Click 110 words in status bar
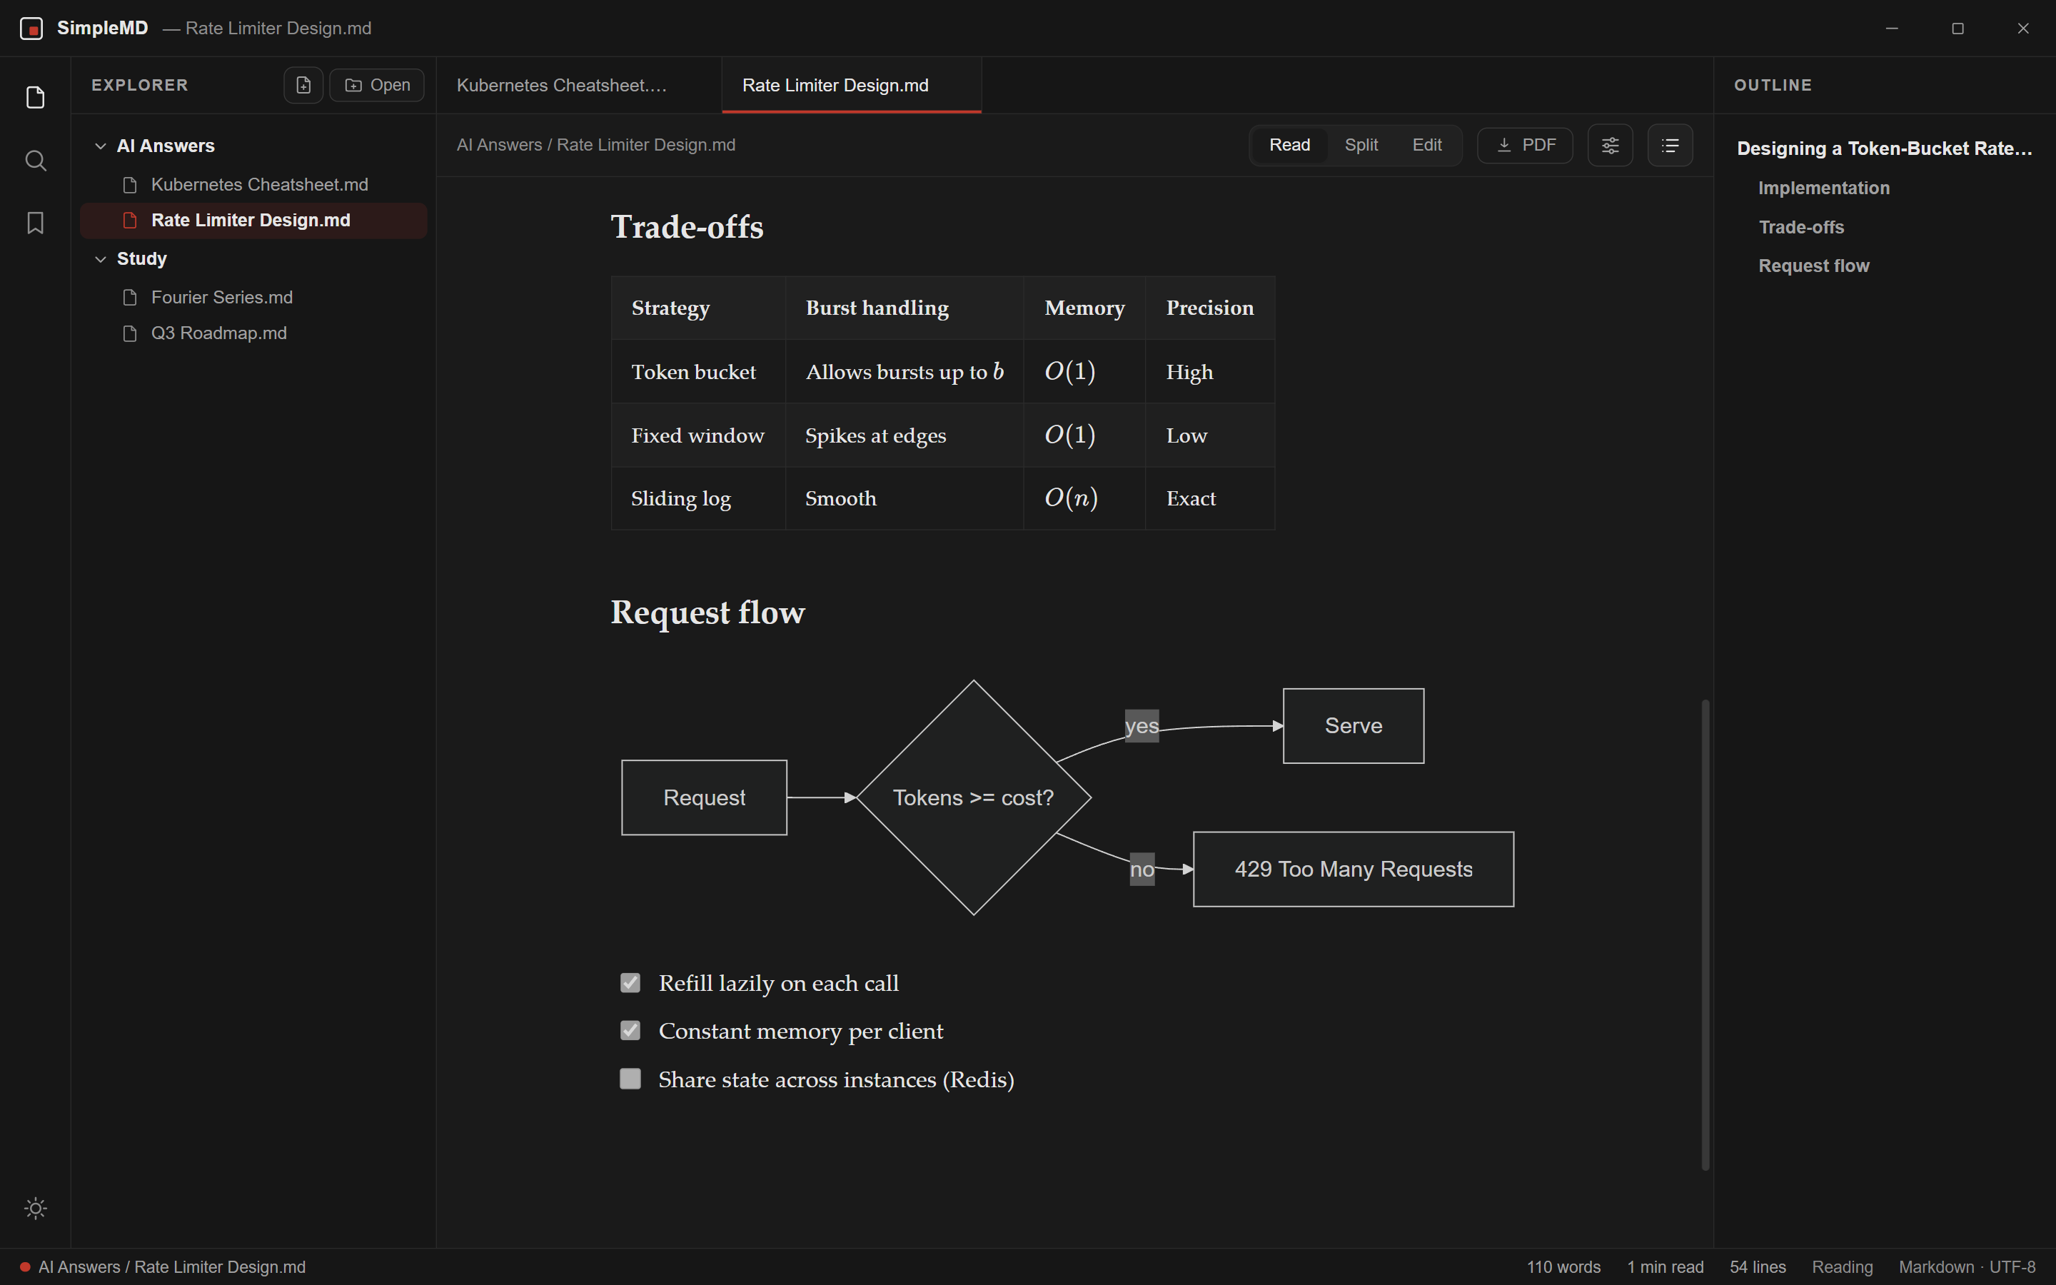Viewport: 2056px width, 1285px height. [1563, 1267]
